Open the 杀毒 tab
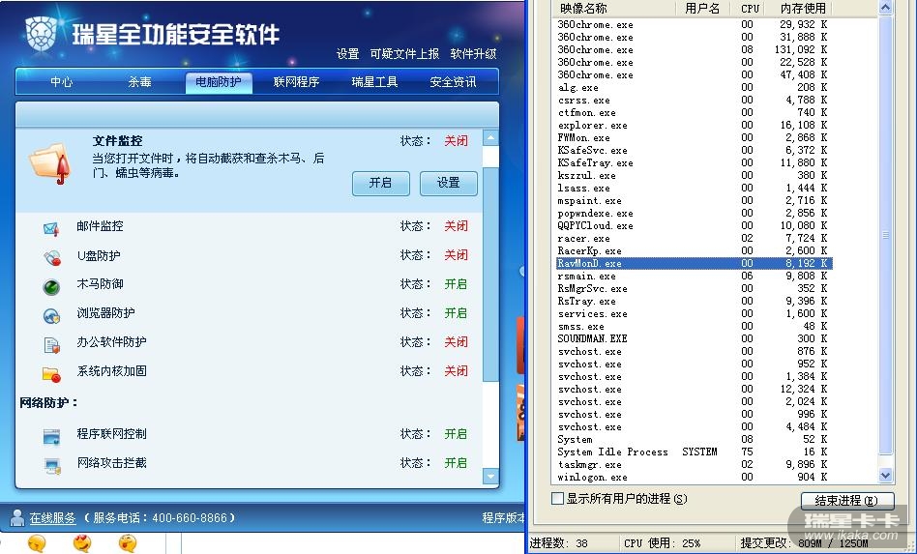The width and height of the screenshot is (917, 554). [x=139, y=82]
